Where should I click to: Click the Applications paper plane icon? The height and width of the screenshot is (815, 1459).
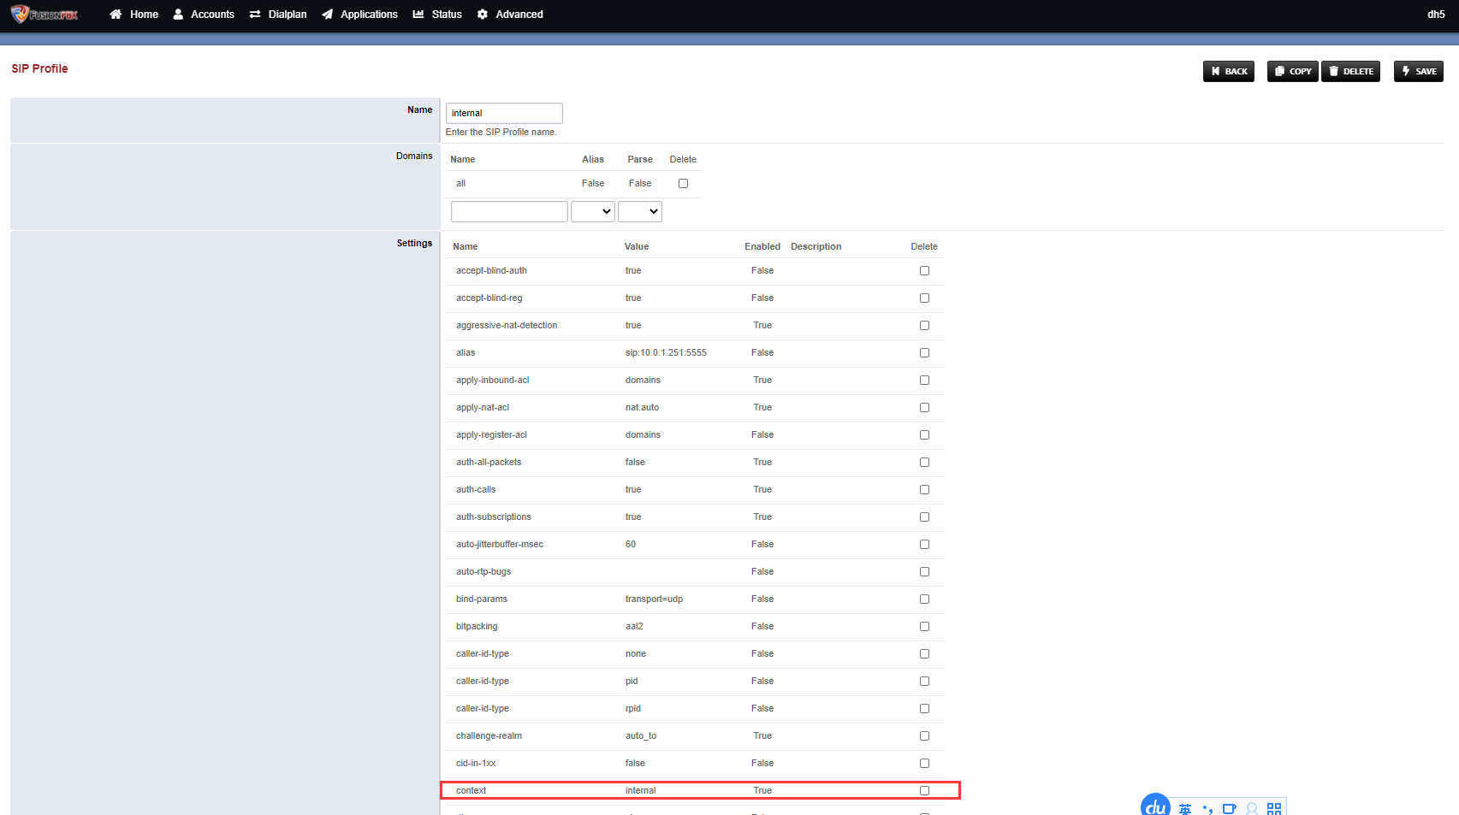click(x=327, y=15)
